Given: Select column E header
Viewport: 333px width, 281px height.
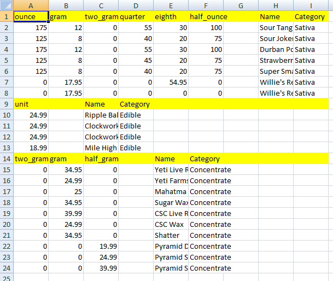Looking at the screenshot, I should point(171,5).
